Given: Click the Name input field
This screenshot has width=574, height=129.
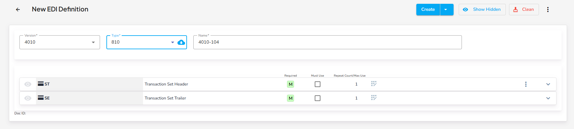Looking at the screenshot, I should [x=327, y=42].
